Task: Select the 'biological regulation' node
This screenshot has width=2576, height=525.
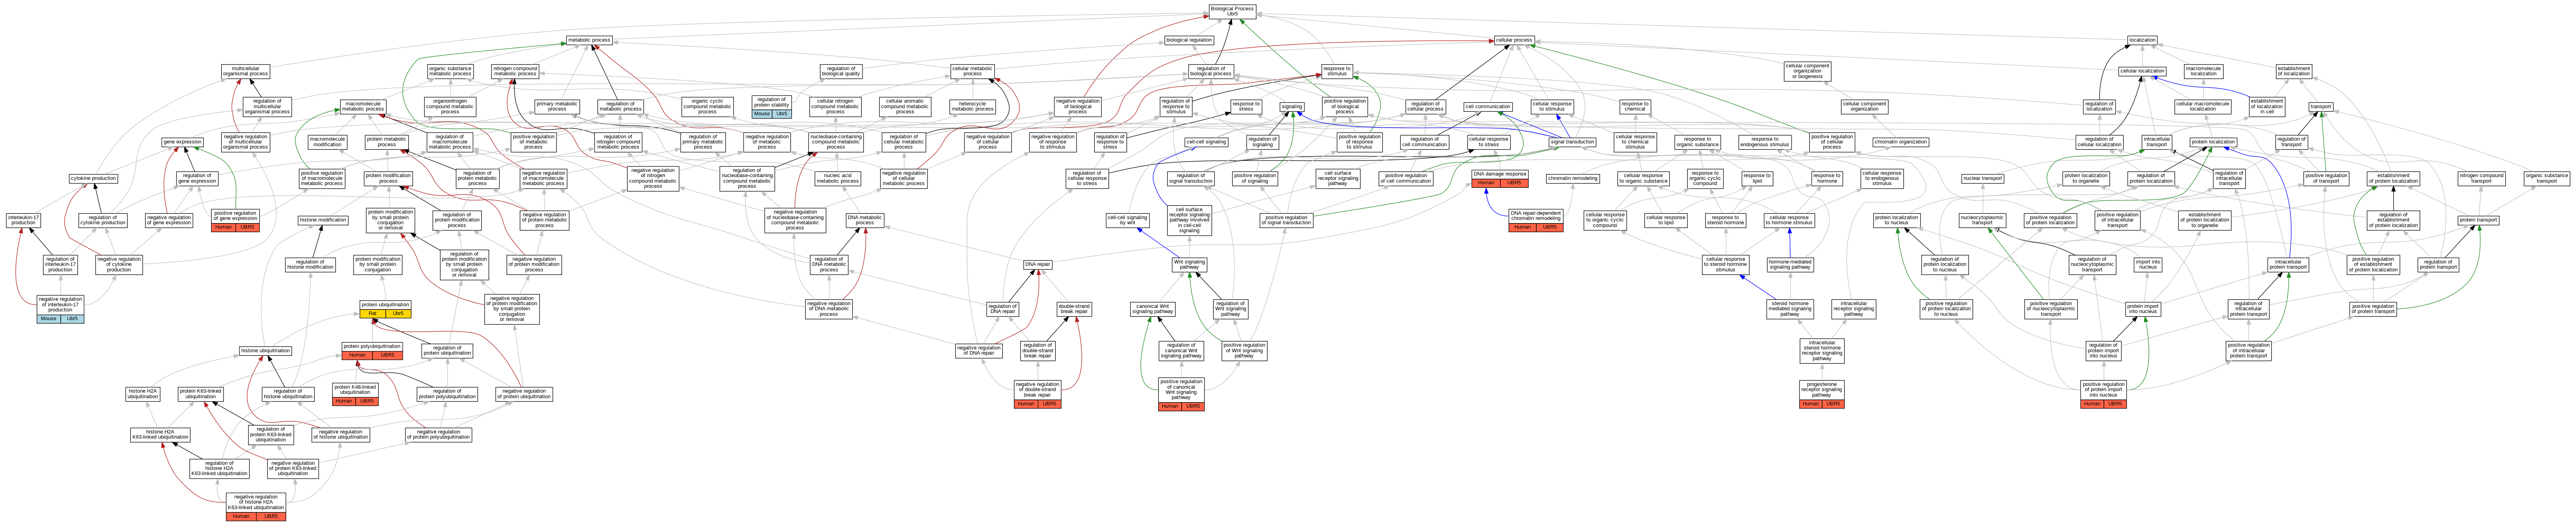Action: coord(1189,40)
